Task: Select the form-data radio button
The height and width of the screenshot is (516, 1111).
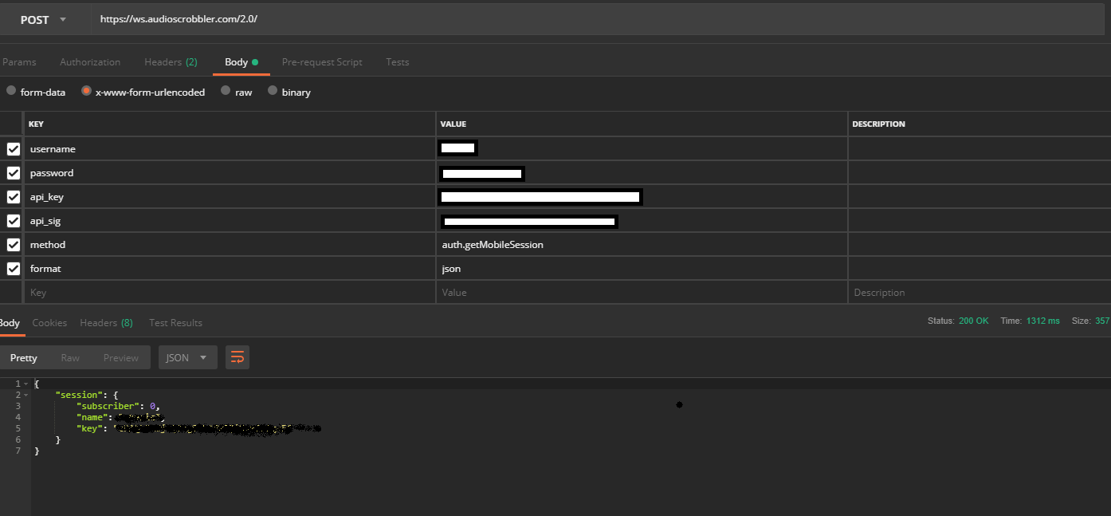Action: coord(11,91)
